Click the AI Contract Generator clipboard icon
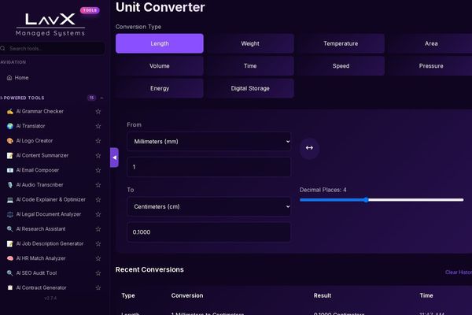This screenshot has width=472, height=315. coord(10,287)
